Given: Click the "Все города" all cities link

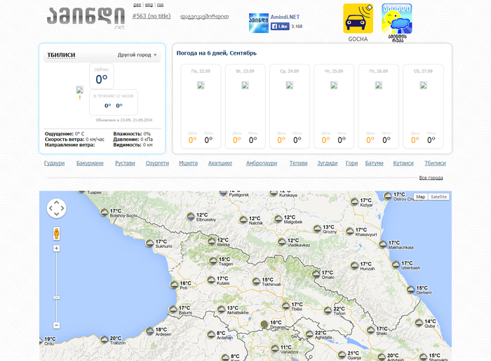Looking at the screenshot, I should click(x=431, y=178).
